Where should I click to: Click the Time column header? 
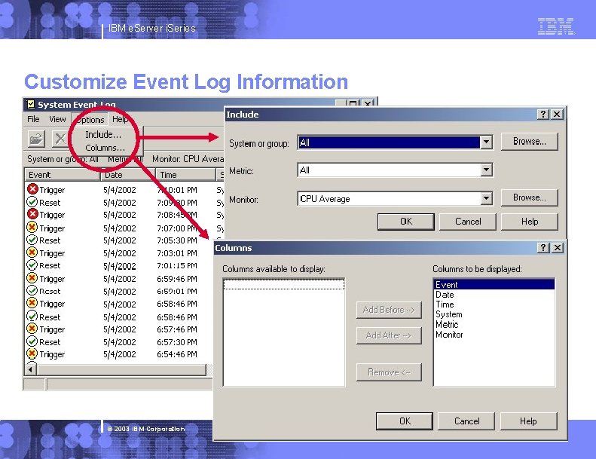click(x=185, y=175)
